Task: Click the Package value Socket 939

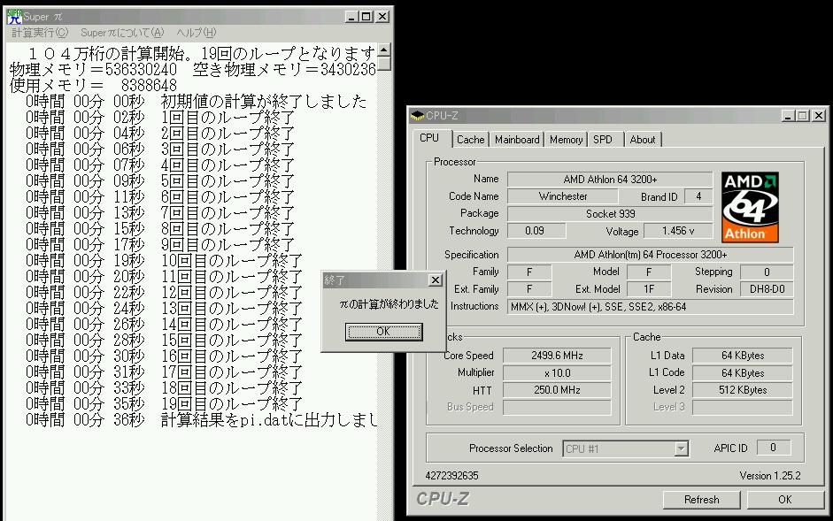Action: click(610, 214)
